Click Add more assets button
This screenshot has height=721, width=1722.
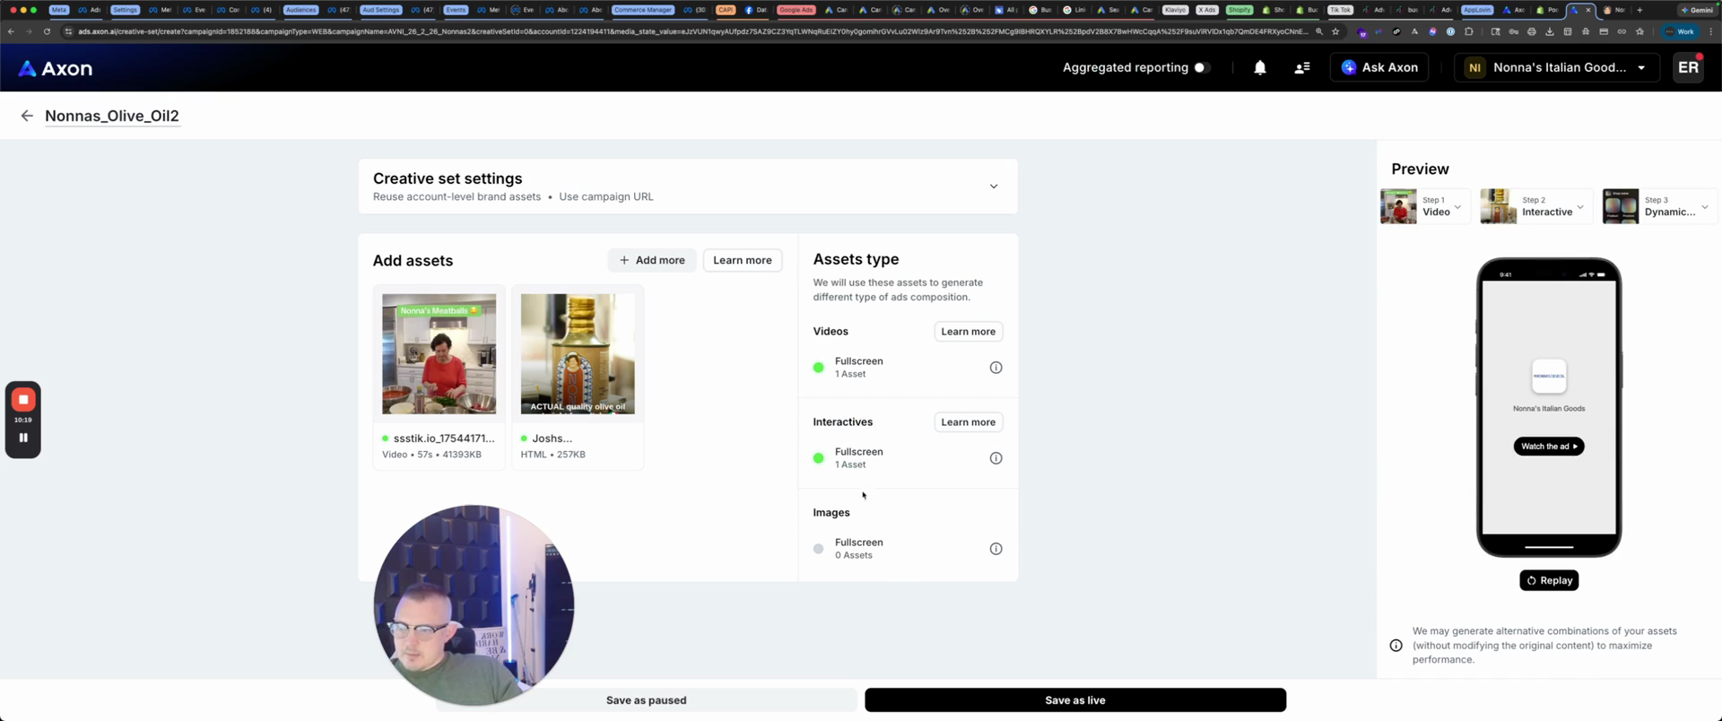pyautogui.click(x=652, y=260)
